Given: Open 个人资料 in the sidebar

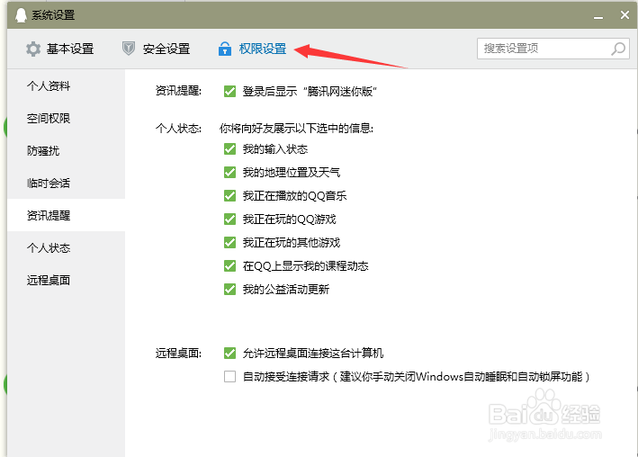Looking at the screenshot, I should (66, 85).
